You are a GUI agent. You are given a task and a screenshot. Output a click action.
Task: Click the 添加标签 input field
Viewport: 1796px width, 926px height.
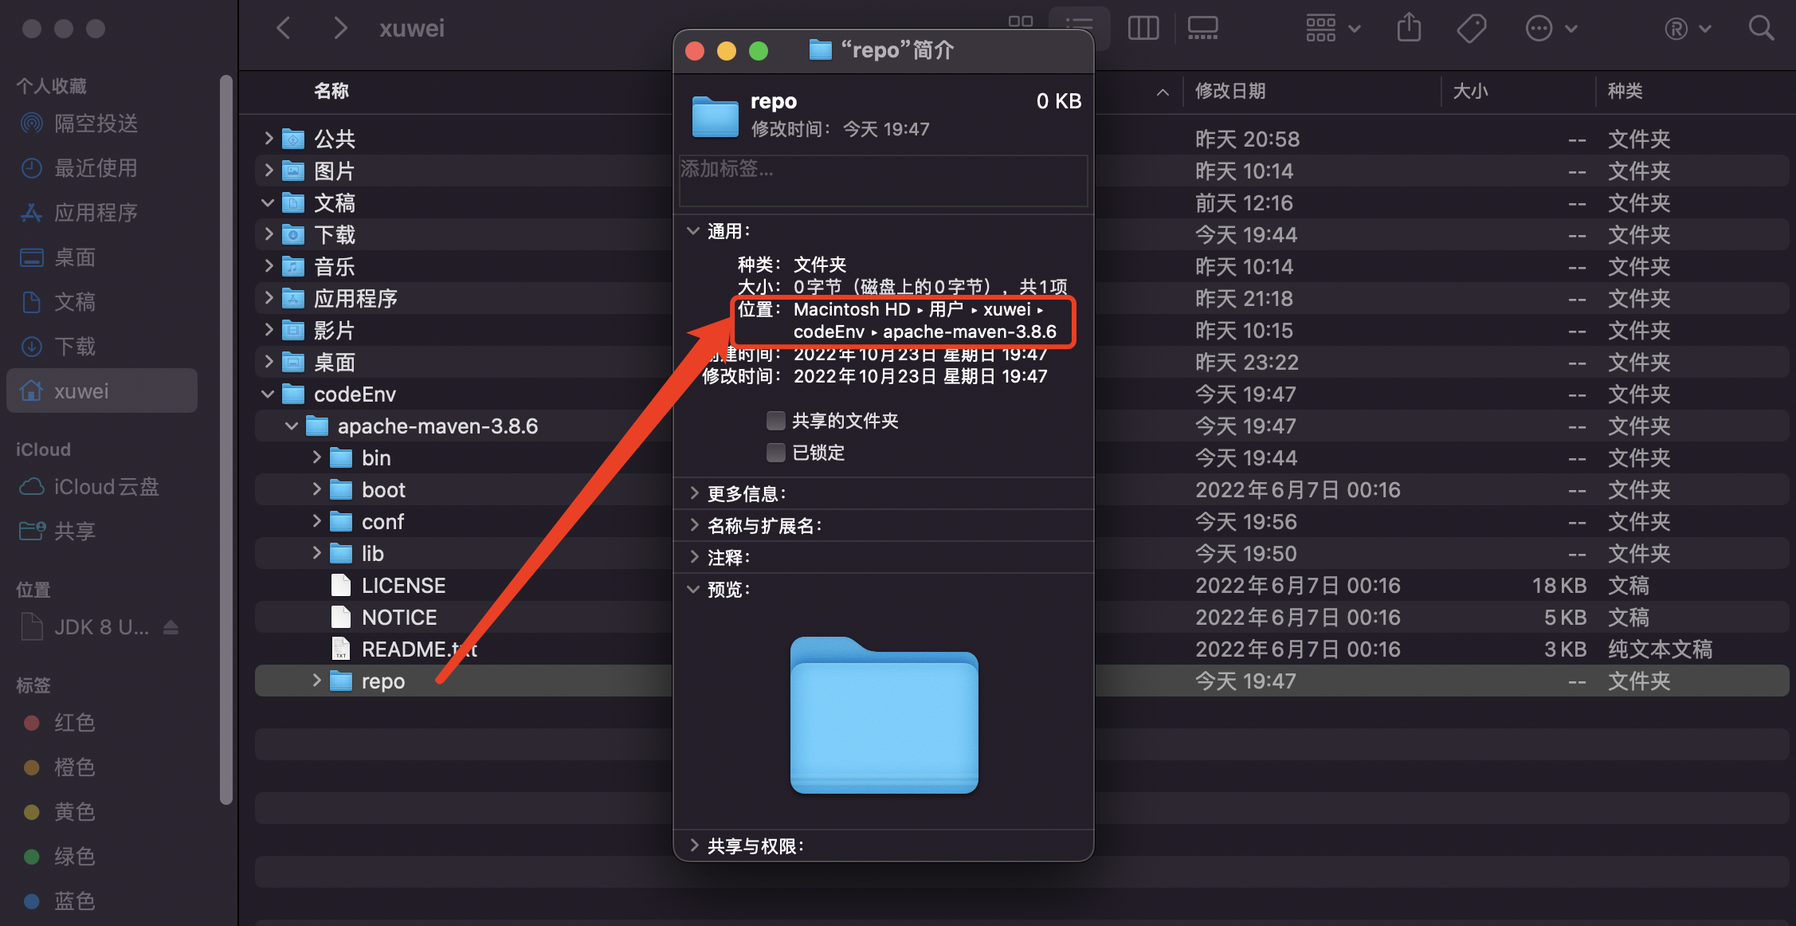click(882, 180)
